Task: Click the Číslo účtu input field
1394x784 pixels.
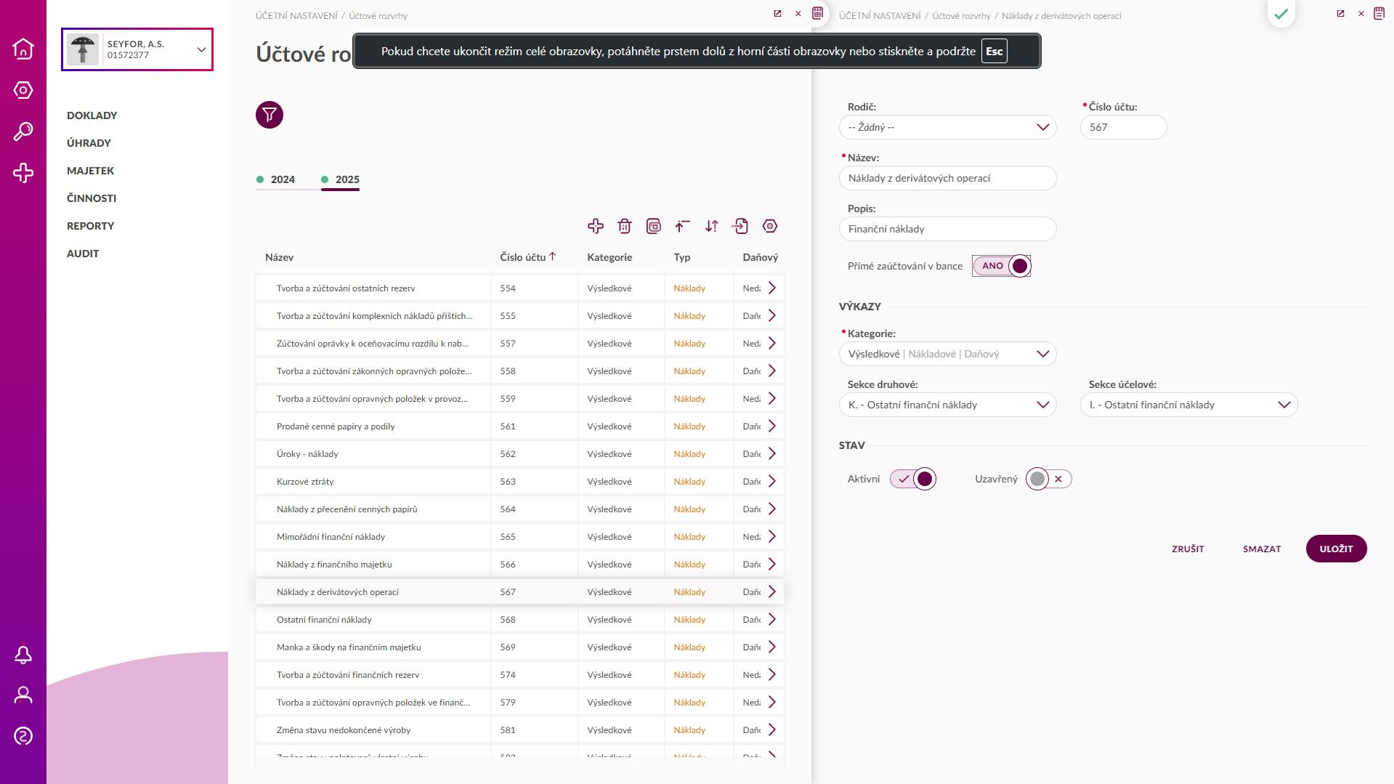Action: coord(1123,127)
